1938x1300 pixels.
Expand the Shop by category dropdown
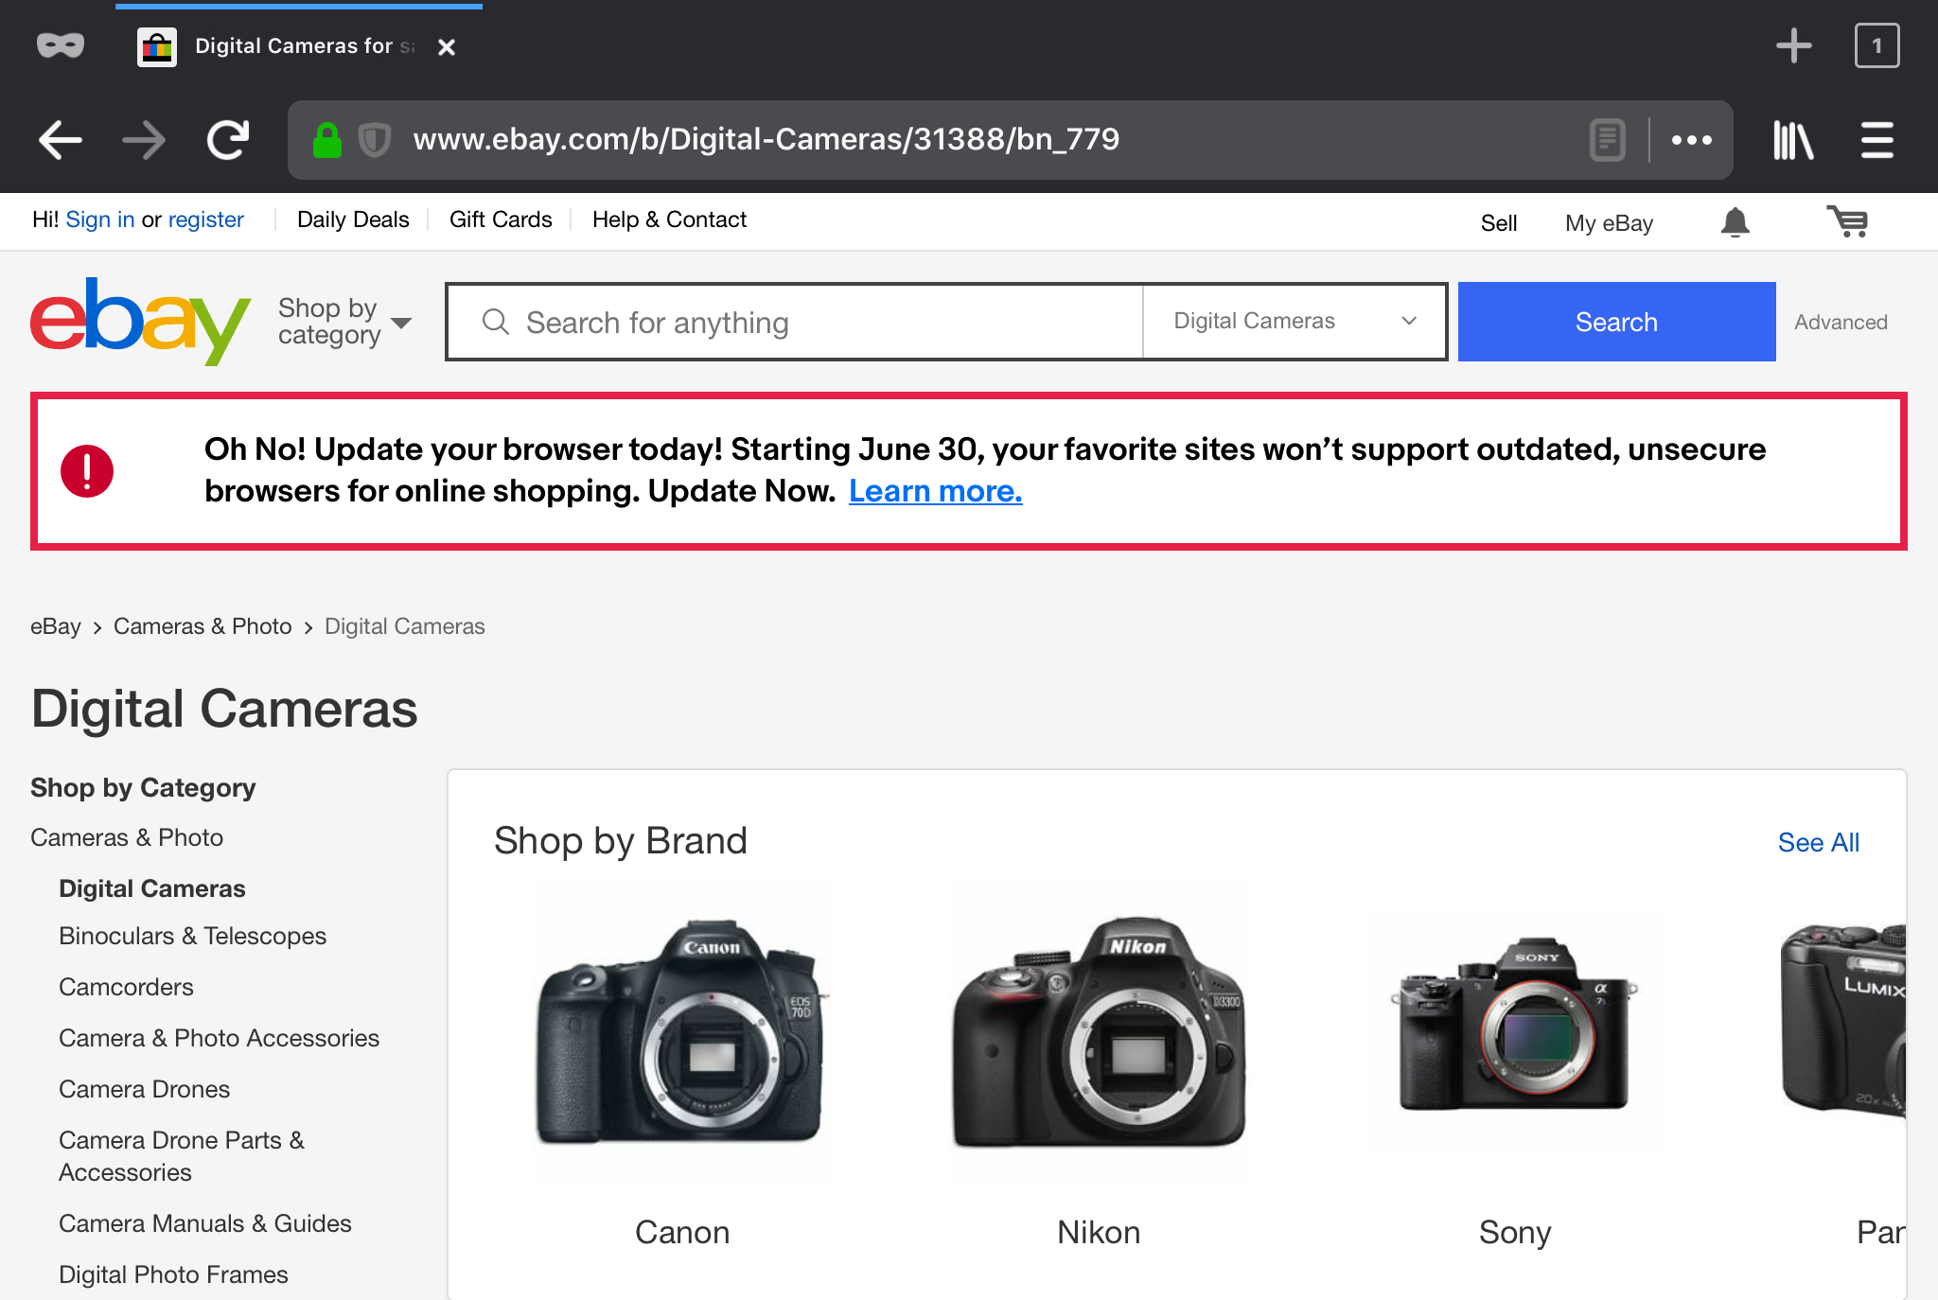[344, 322]
